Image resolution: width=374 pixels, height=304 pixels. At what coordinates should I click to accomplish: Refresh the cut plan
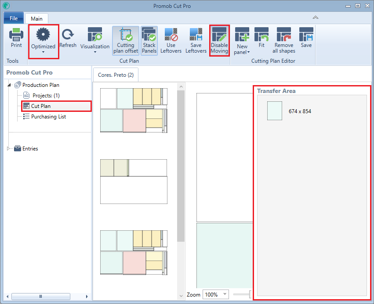[68, 38]
